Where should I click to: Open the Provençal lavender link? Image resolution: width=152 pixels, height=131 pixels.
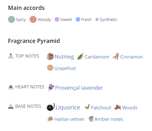[79, 88]
